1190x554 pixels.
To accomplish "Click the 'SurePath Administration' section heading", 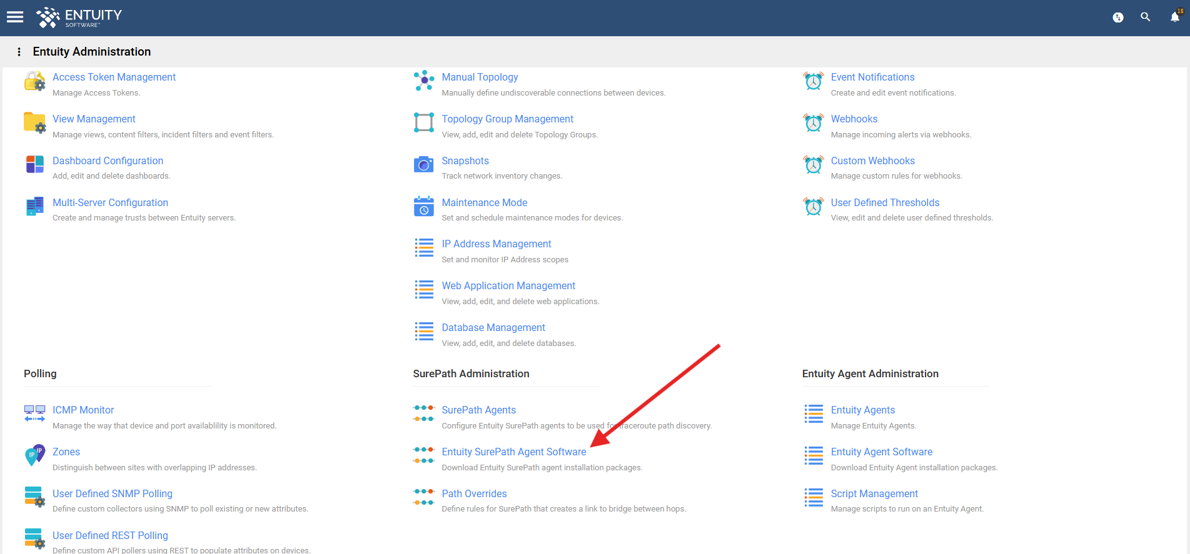I will tap(471, 373).
